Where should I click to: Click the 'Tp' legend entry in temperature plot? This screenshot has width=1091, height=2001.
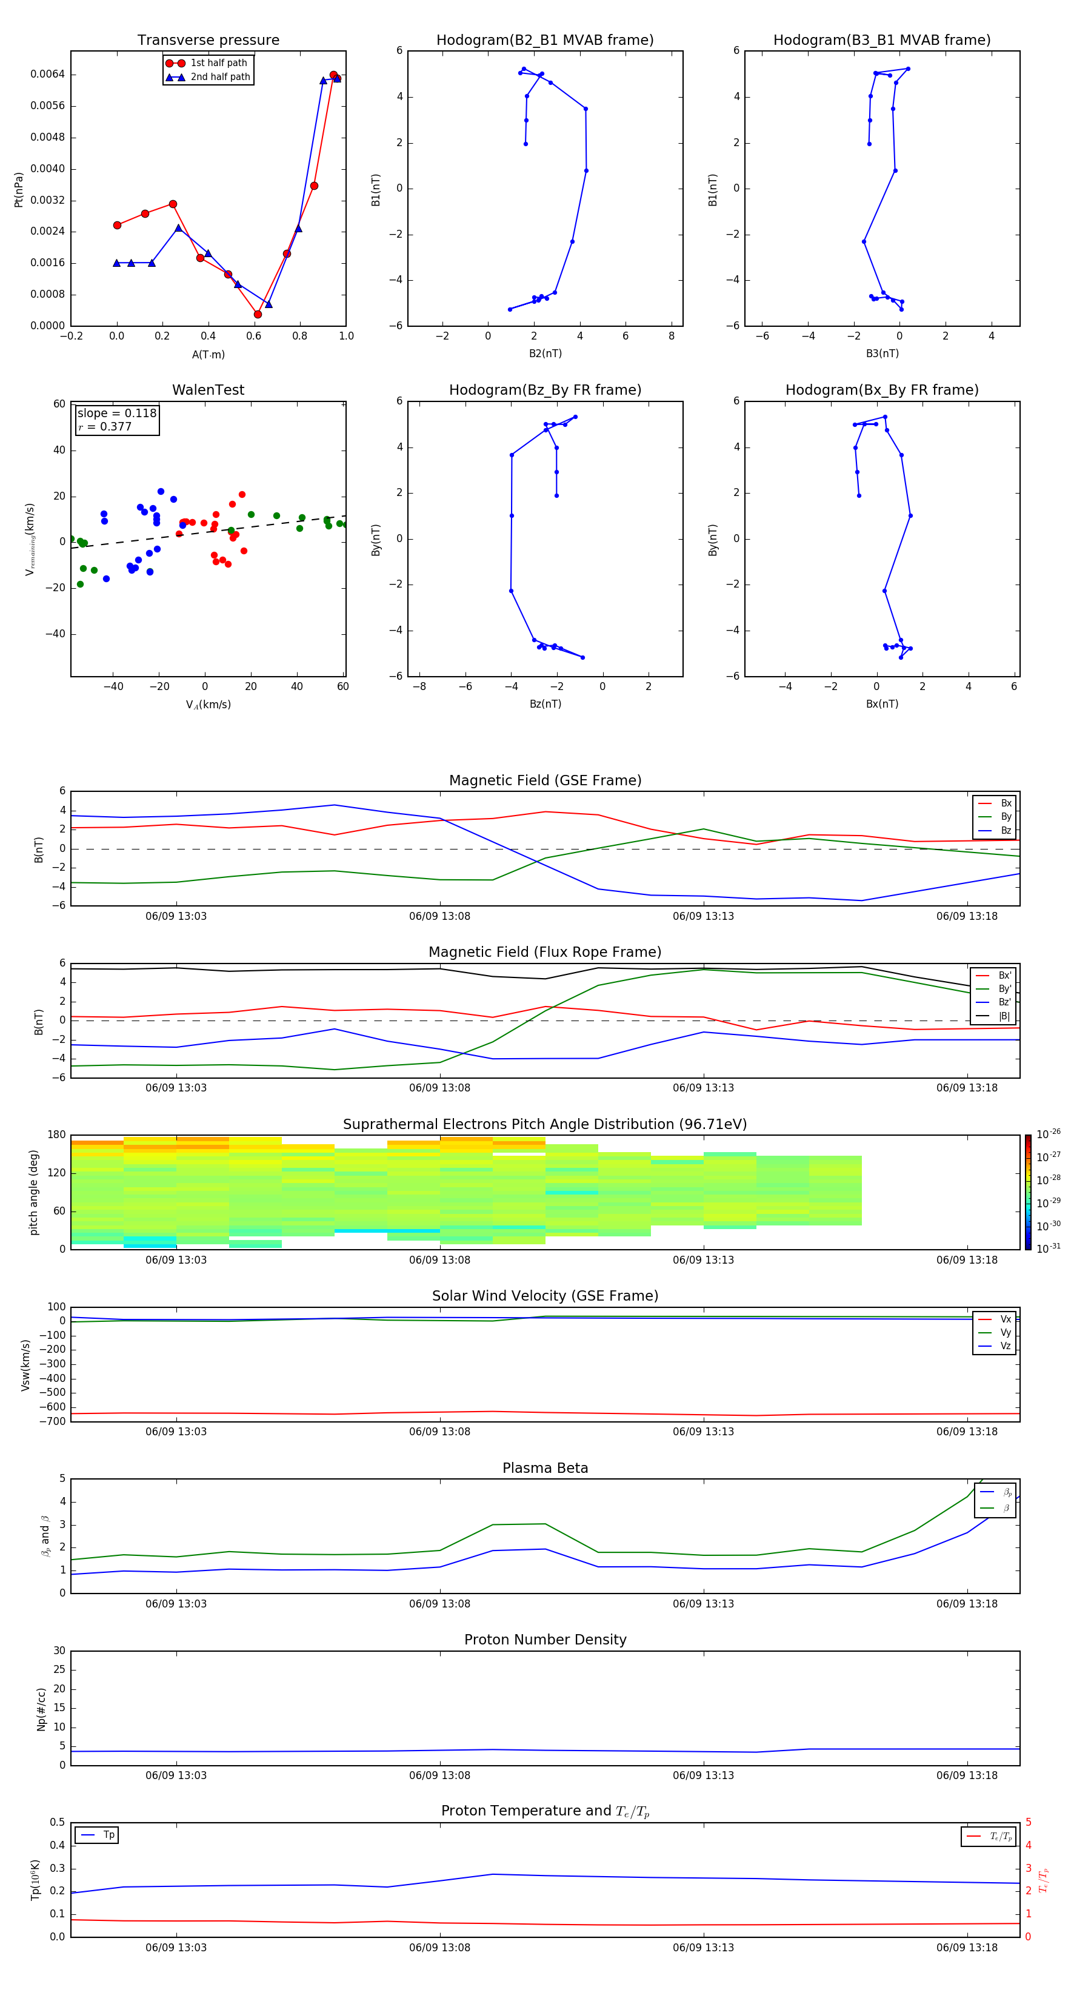pos(97,1835)
